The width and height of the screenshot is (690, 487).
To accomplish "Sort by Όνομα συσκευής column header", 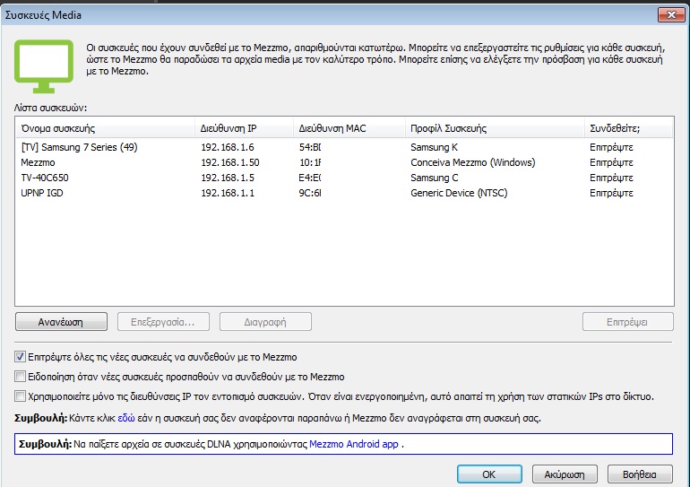I will (105, 128).
